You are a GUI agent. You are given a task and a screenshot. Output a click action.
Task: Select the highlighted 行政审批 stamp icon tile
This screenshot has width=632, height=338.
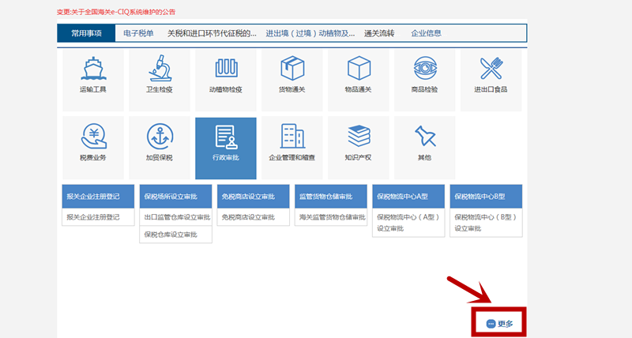[226, 148]
